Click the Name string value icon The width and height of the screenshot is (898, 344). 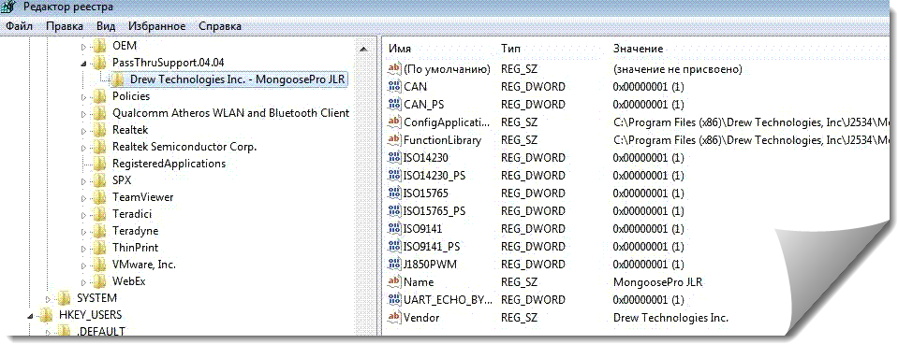394,281
